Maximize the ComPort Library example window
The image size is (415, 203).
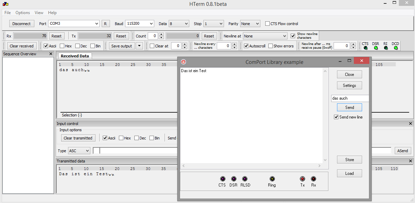[349, 61]
